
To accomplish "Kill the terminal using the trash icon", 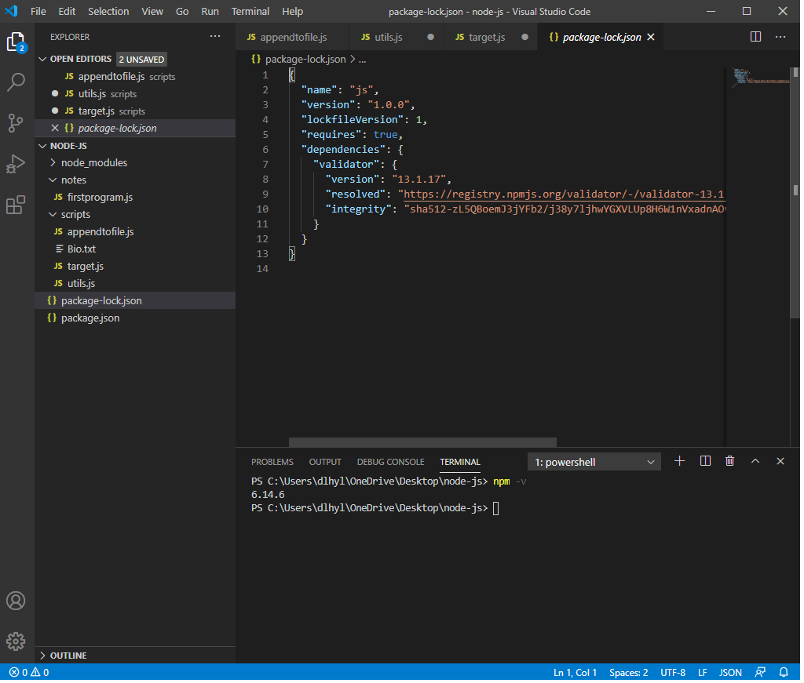I will (729, 461).
